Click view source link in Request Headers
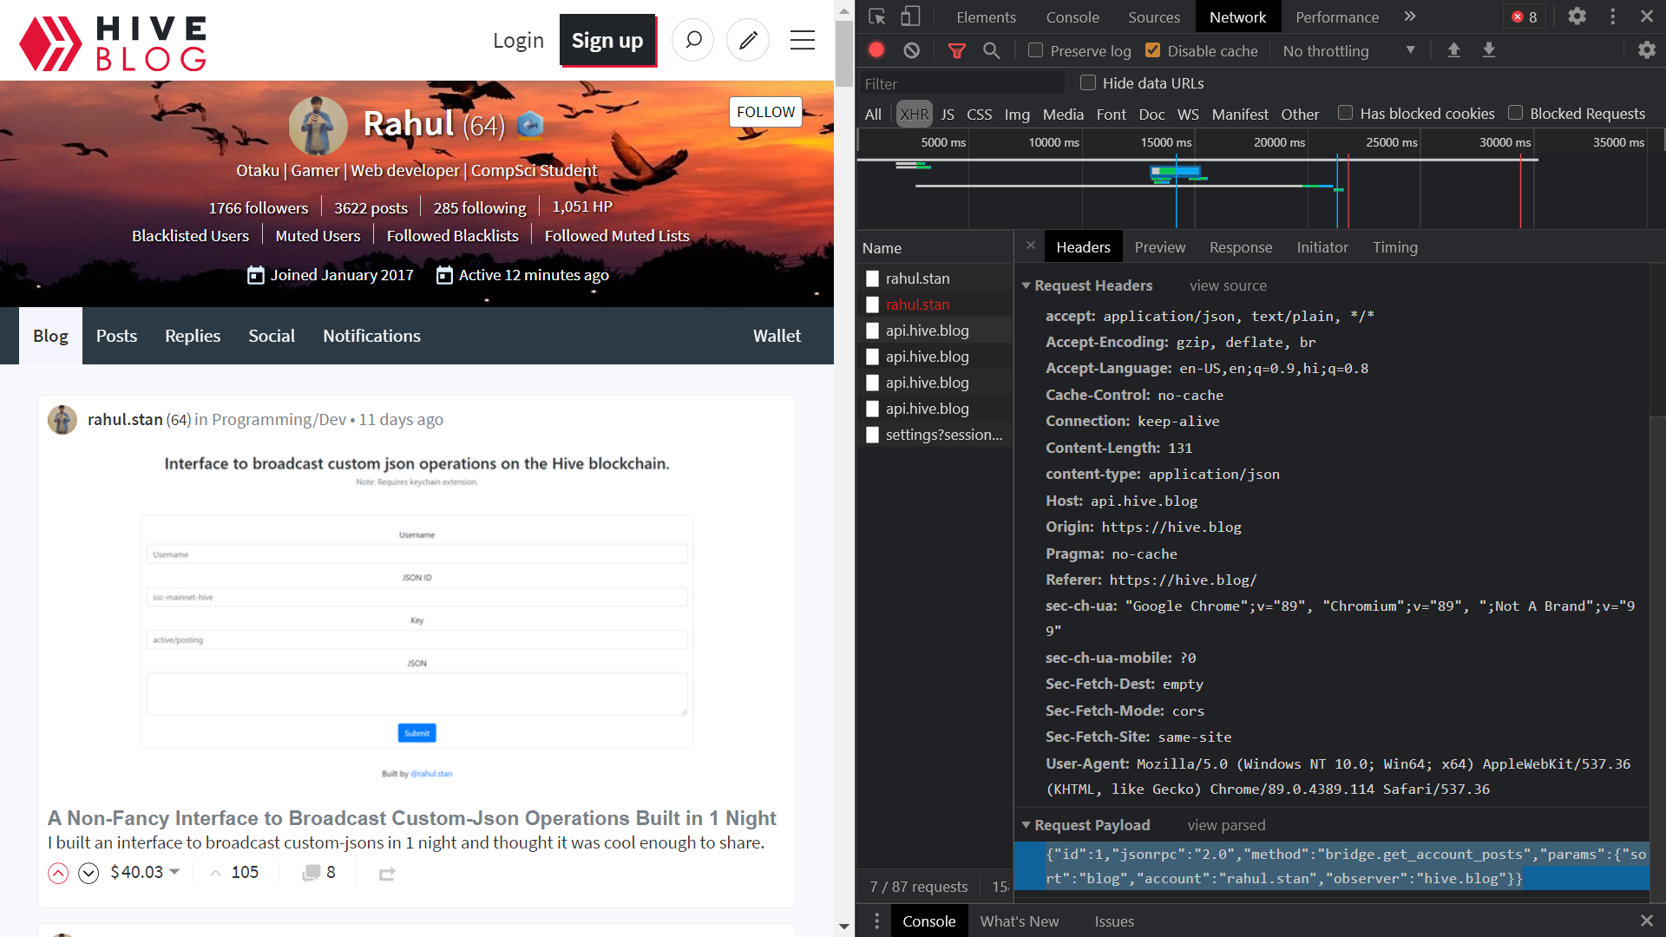The height and width of the screenshot is (937, 1666). tap(1228, 285)
